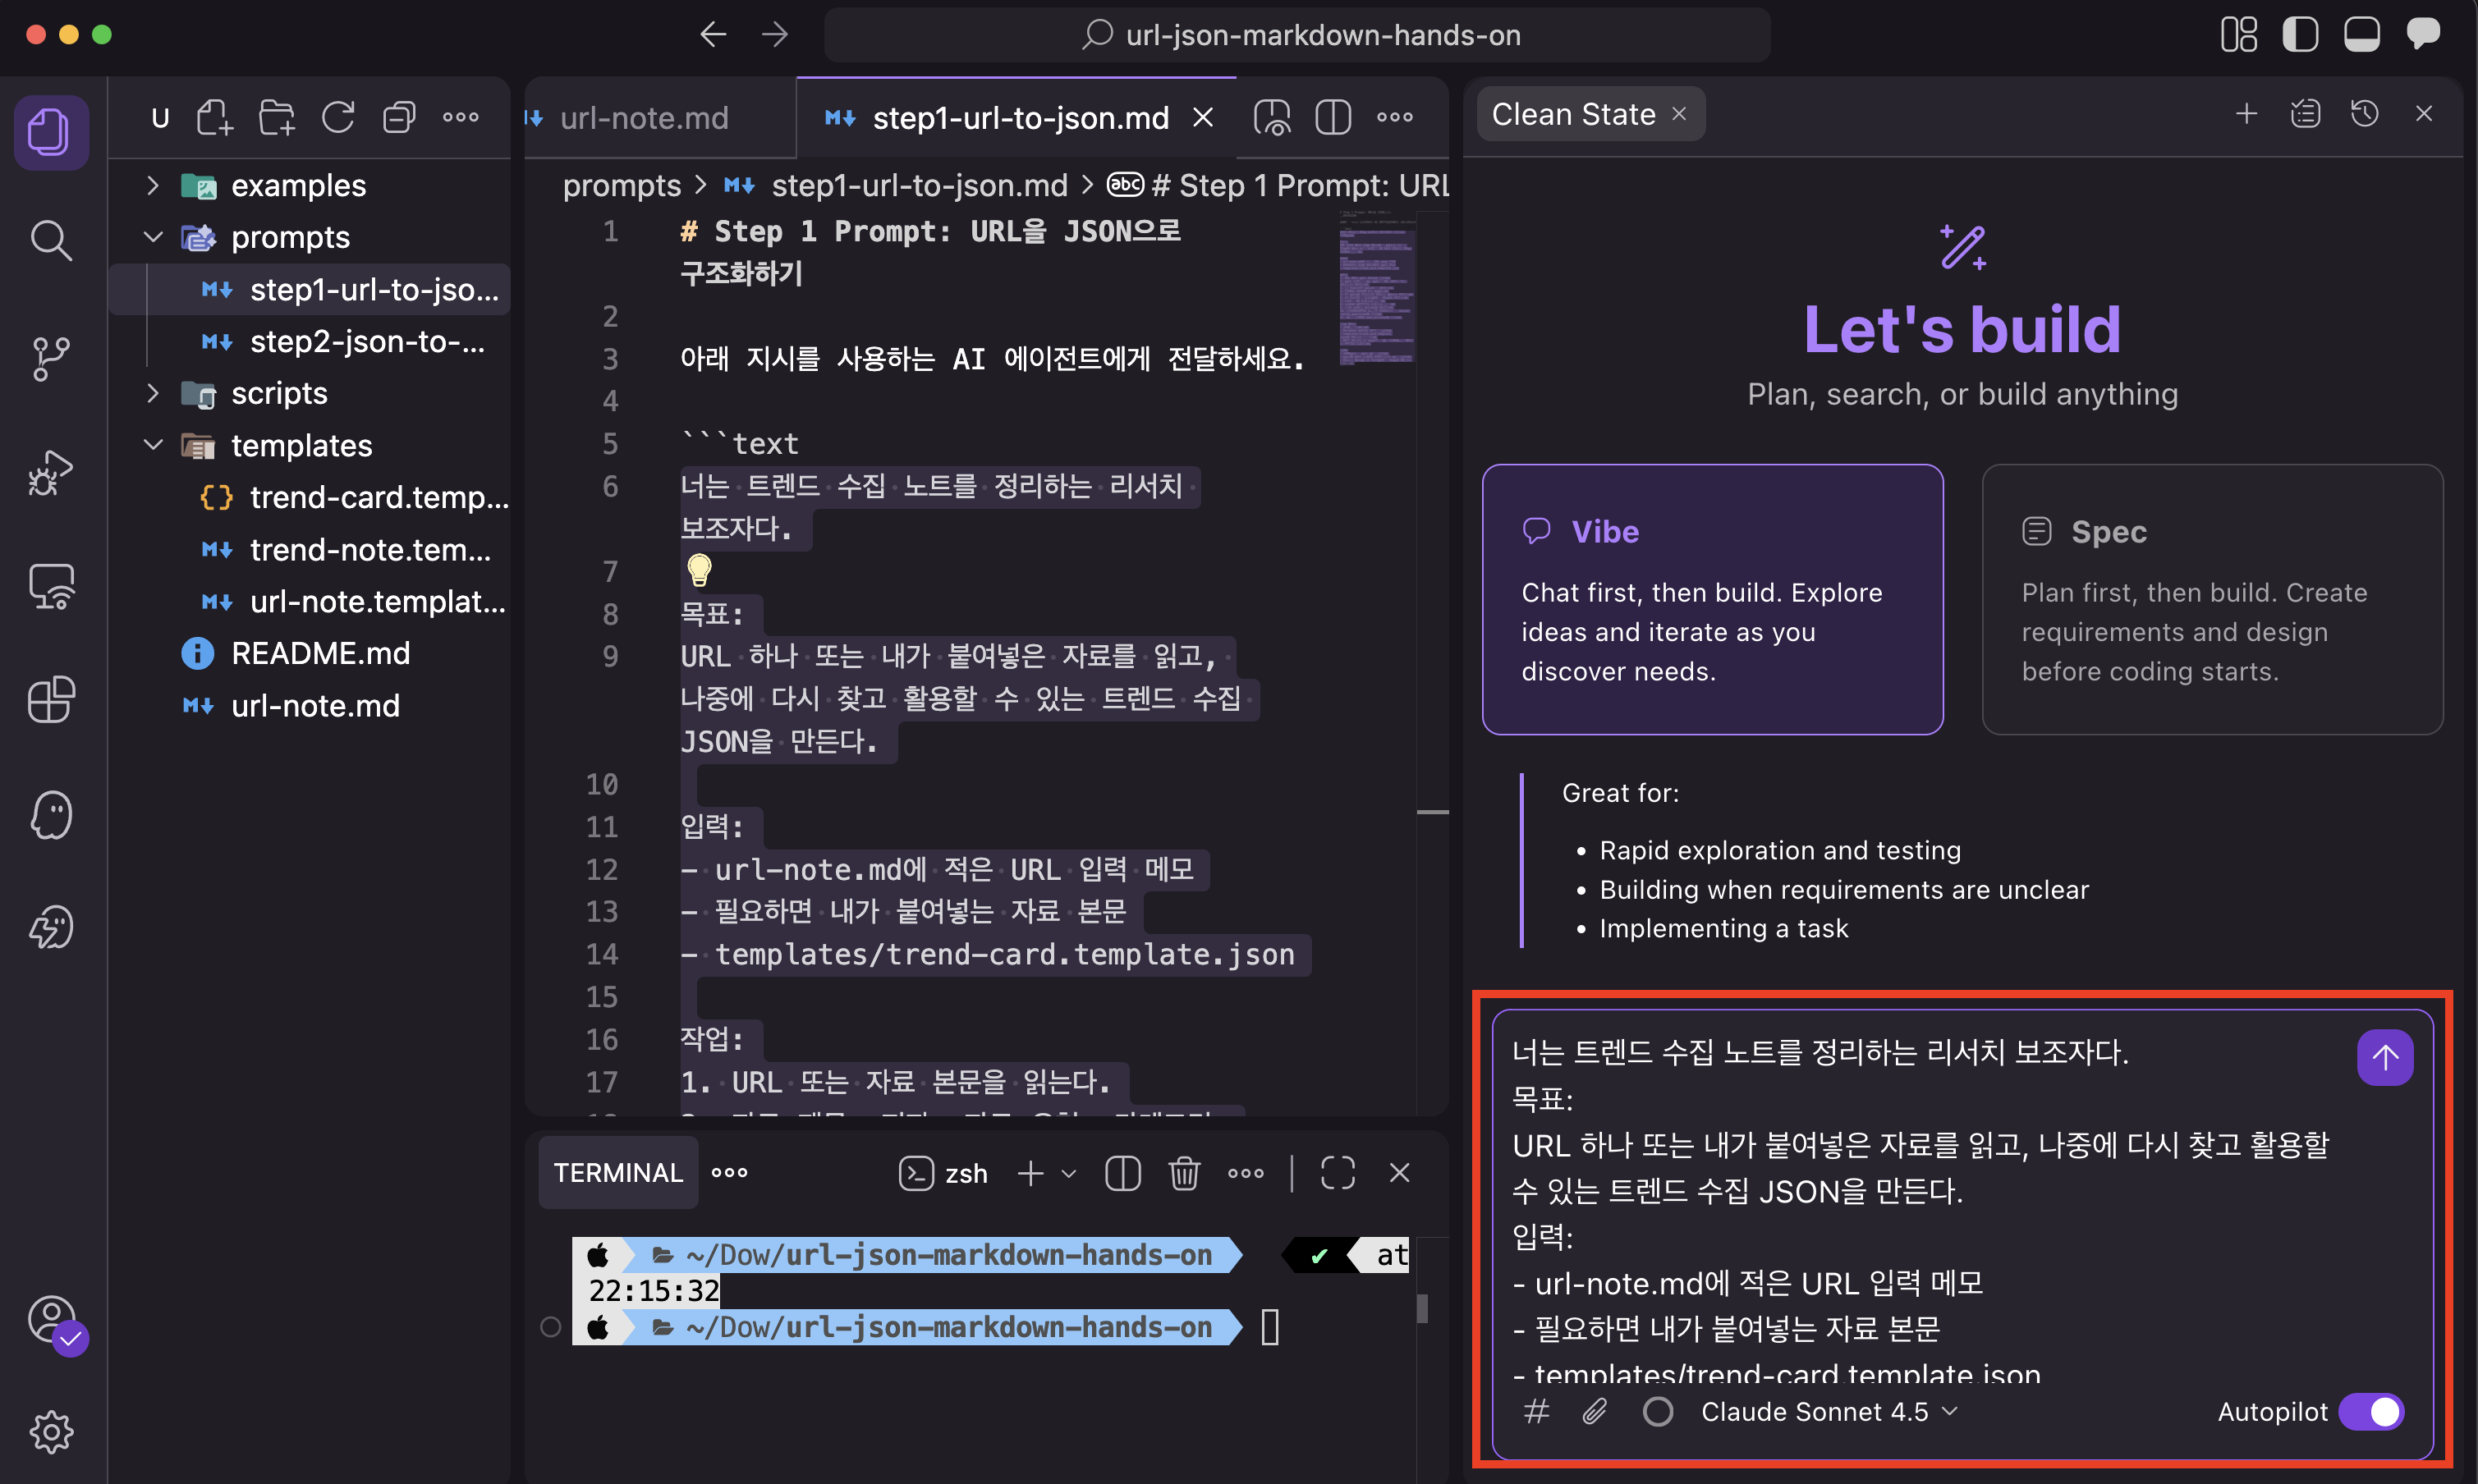
Task: Open Claude Sonnet 4.5 model dropdown
Action: [1829, 1411]
